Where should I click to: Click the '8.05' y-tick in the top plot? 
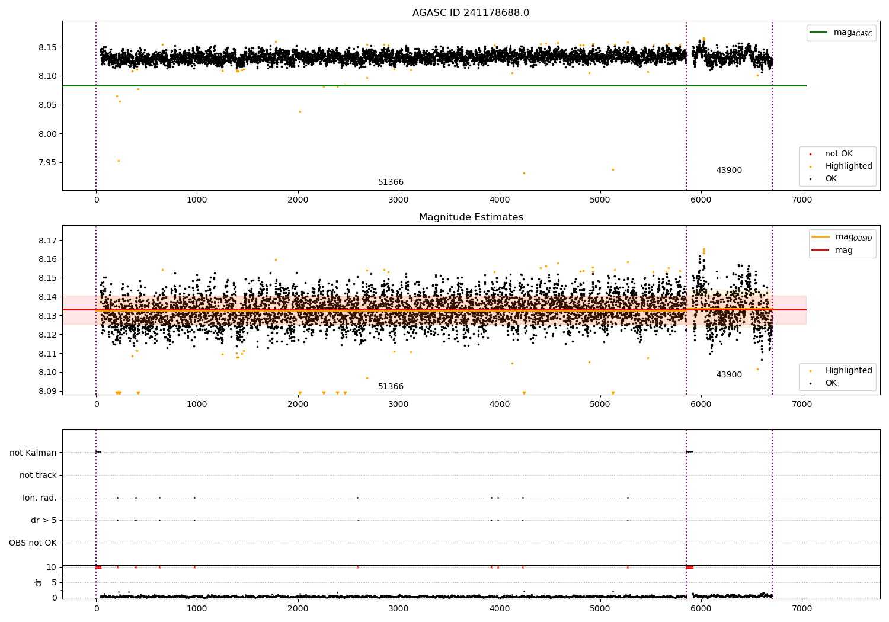[x=47, y=105]
